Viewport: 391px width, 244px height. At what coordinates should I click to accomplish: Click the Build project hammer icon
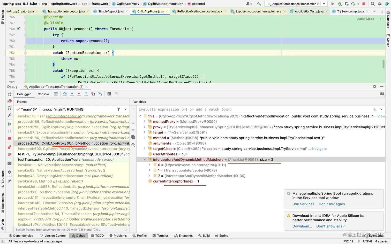pyautogui.click(x=259, y=4)
